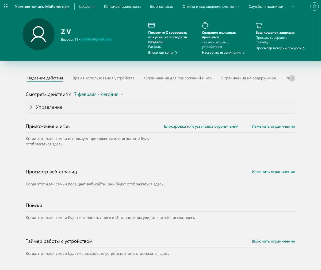Click Помогите Z совершать покупки card heading

(x=168, y=37)
